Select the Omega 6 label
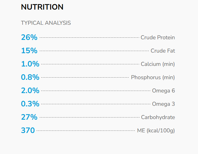The height and width of the screenshot is (154, 198). pyautogui.click(x=163, y=91)
